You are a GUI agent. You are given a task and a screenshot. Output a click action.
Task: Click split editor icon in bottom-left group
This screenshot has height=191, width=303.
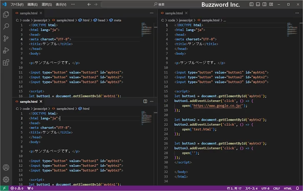coord(145,101)
